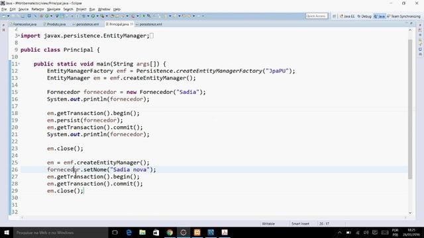Open the Windows Store taskbar icon
The width and height of the screenshot is (424, 238).
156,232
